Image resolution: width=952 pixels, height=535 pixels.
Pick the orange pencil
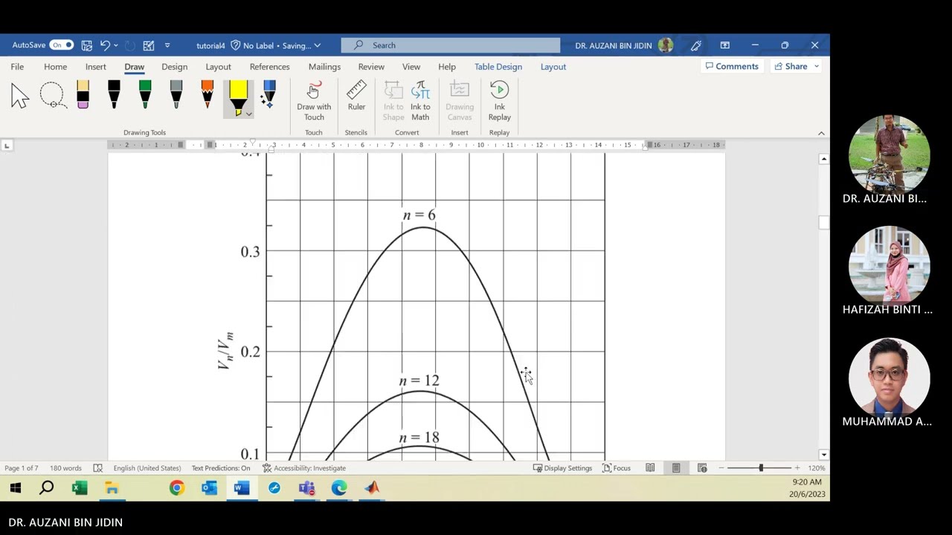click(208, 96)
